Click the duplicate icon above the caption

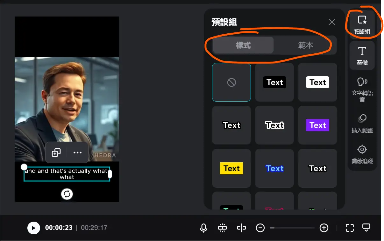click(x=56, y=153)
